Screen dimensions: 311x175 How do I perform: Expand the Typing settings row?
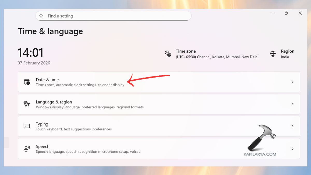tap(292, 126)
